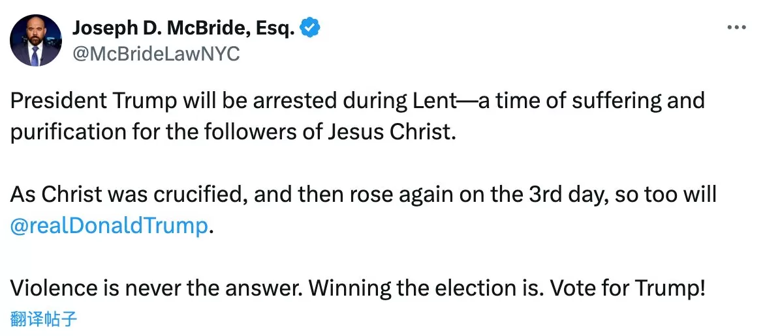Open the three-dot more options menu

pos(736,28)
